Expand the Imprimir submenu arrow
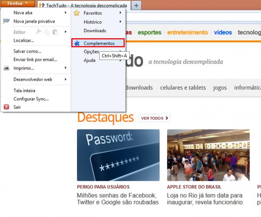The image size is (261, 217). tap(66, 68)
